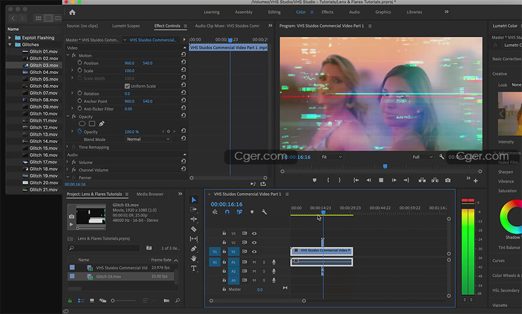Select the Razor tool
The width and height of the screenshot is (522, 314).
tap(194, 229)
